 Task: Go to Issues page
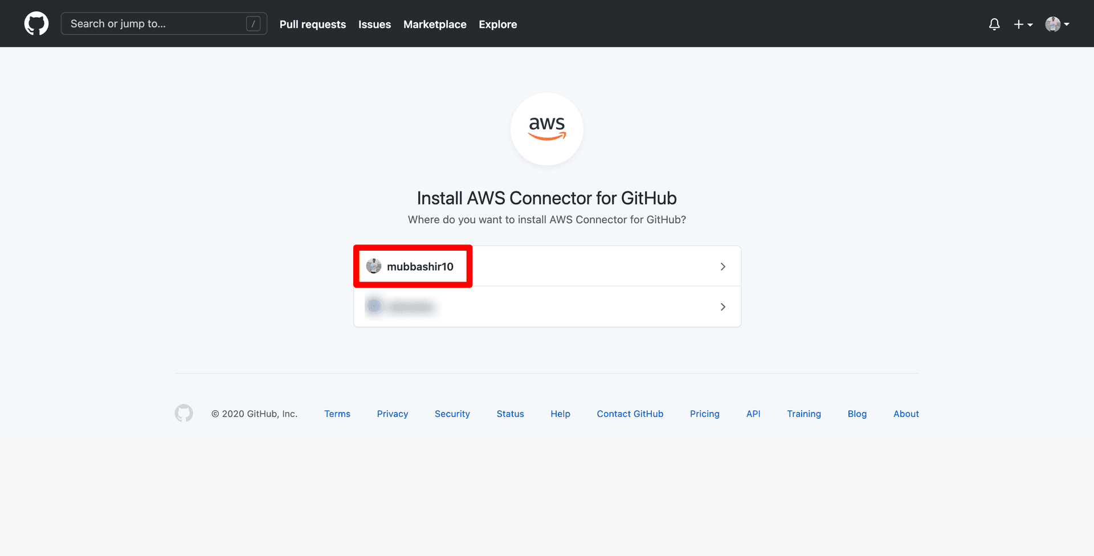(x=374, y=24)
